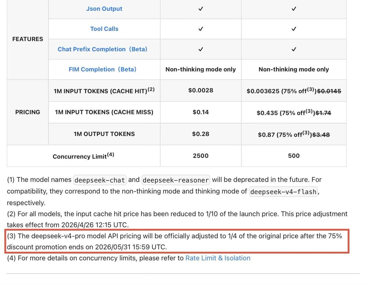Image resolution: width=366 pixels, height=285 pixels.
Task: Select the $0.435 discounted price cell
Action: [294, 113]
